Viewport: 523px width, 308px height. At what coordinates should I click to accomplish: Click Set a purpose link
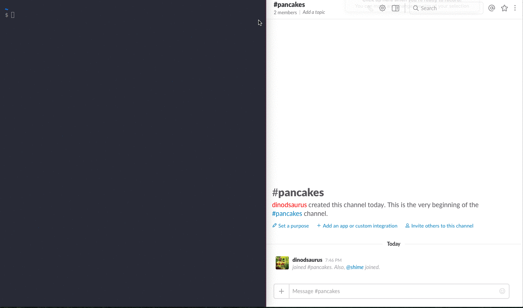[291, 226]
